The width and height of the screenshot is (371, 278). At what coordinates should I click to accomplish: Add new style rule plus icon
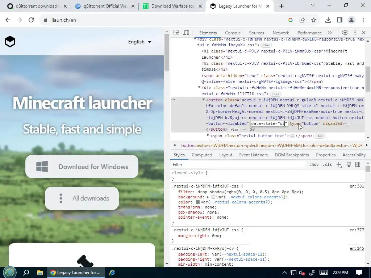339,165
